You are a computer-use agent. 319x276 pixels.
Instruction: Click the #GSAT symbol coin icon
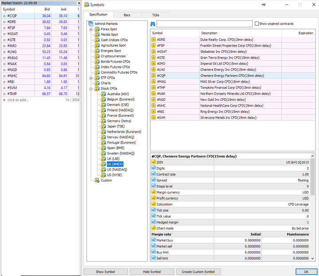click(x=154, y=51)
